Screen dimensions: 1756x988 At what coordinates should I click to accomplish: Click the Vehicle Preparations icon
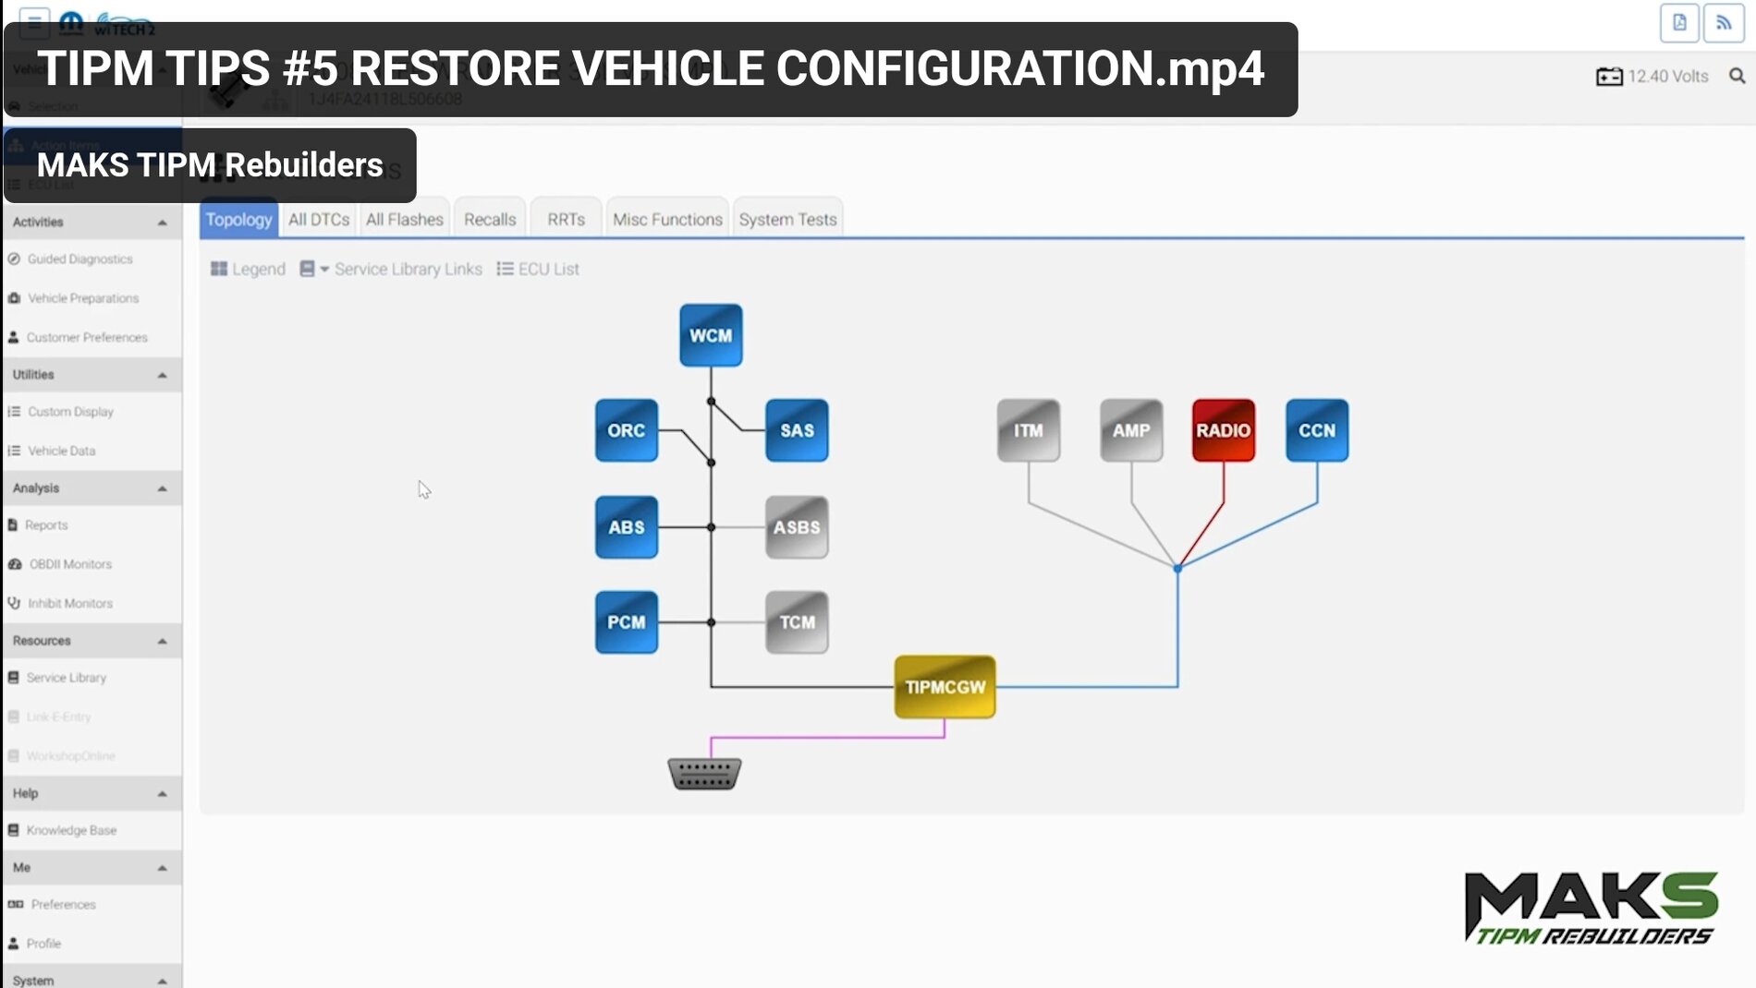pos(14,298)
